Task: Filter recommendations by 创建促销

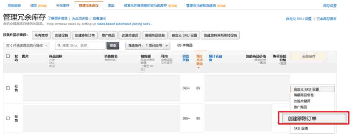Action: pos(61,35)
